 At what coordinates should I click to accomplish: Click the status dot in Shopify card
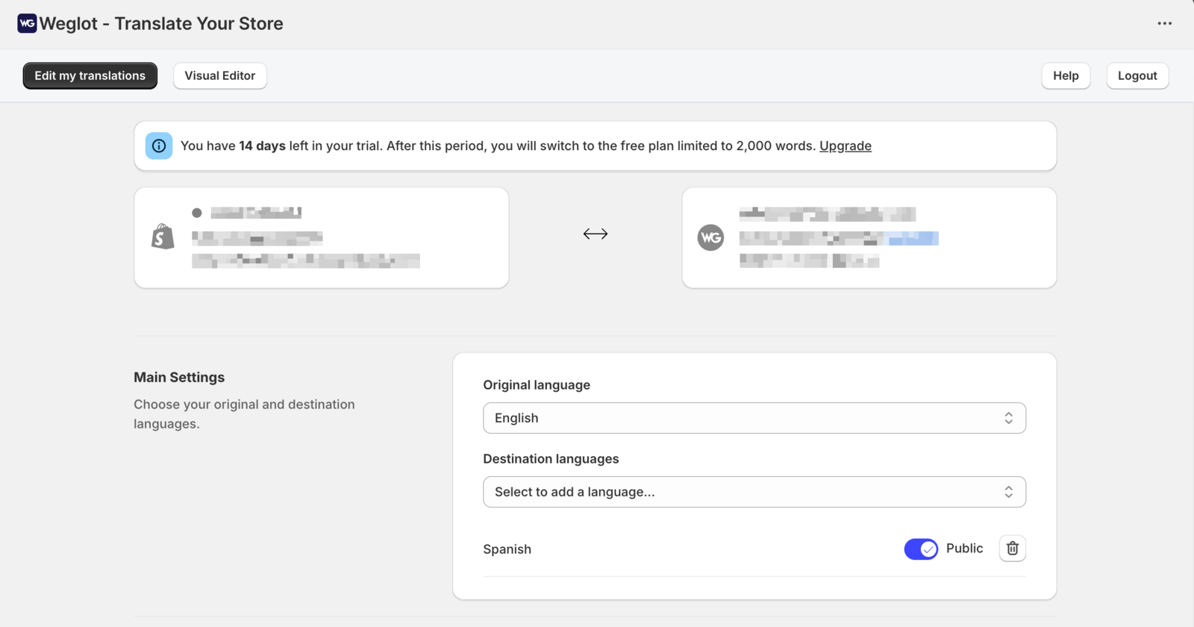pyautogui.click(x=197, y=213)
